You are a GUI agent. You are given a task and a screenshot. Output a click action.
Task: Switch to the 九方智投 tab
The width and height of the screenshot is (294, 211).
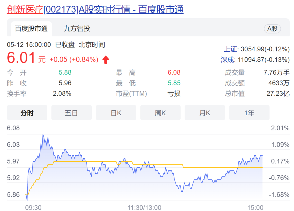(x=77, y=29)
